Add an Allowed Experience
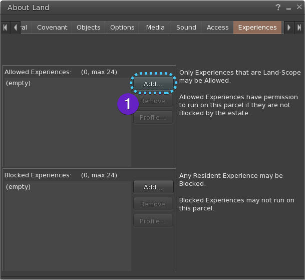The image size is (305, 280). [x=153, y=84]
